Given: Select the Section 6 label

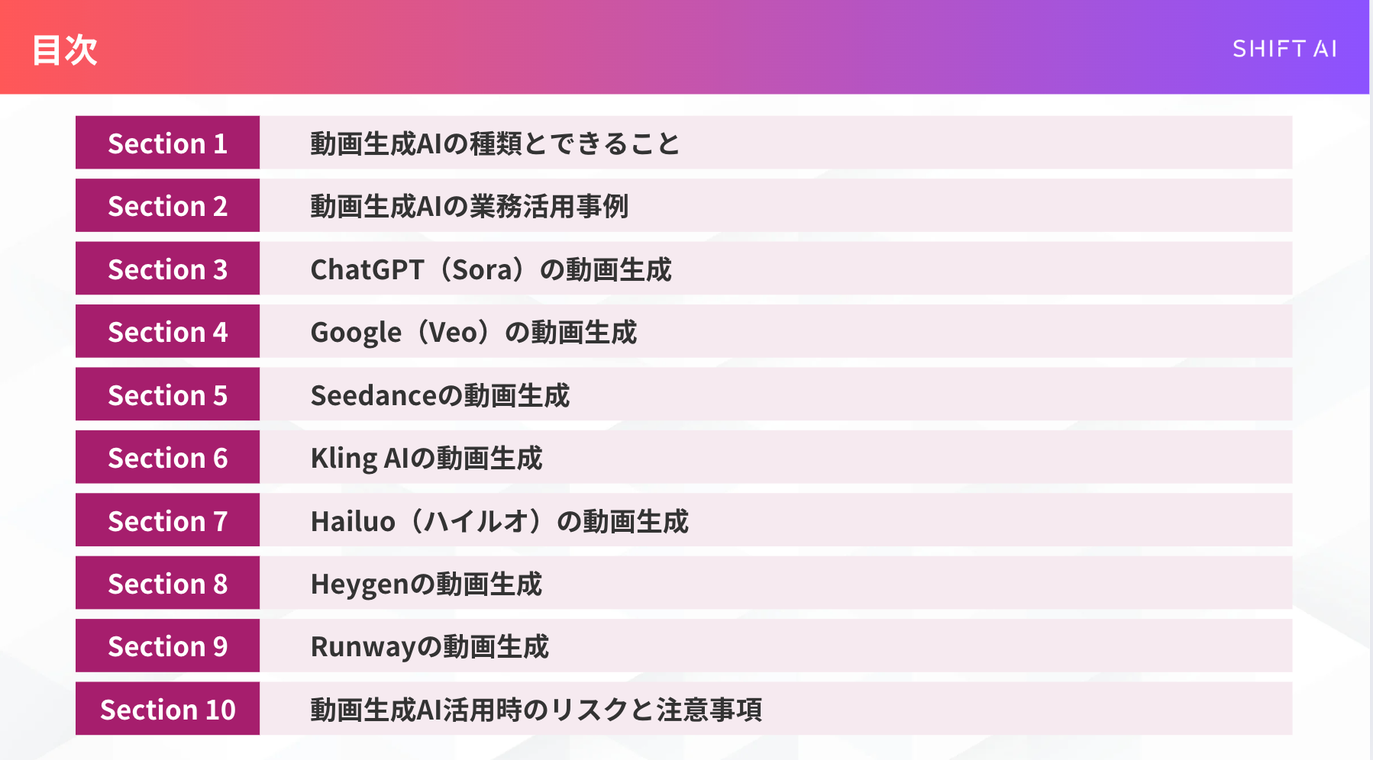Looking at the screenshot, I should 167,458.
